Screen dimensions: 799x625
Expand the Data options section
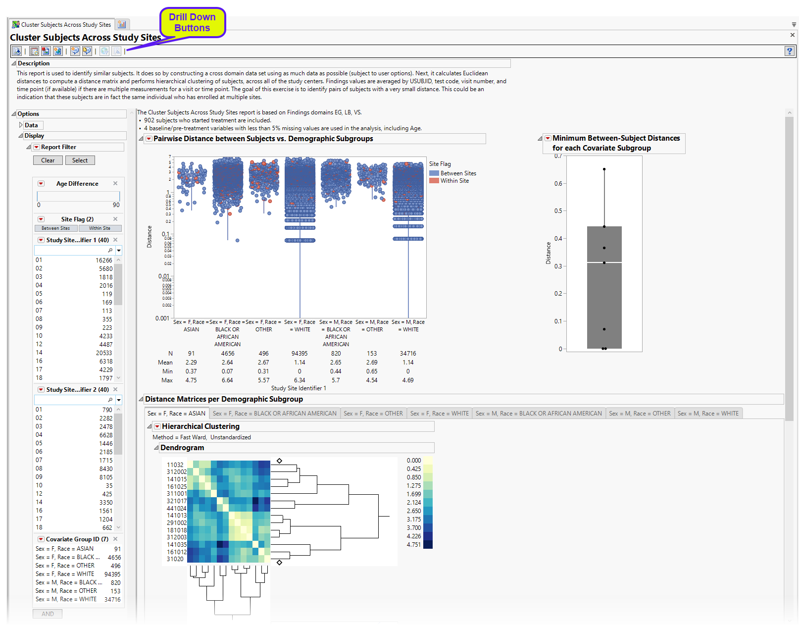pyautogui.click(x=21, y=125)
